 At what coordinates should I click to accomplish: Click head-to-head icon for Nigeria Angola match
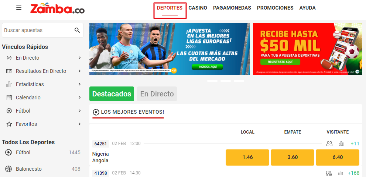coord(329,144)
